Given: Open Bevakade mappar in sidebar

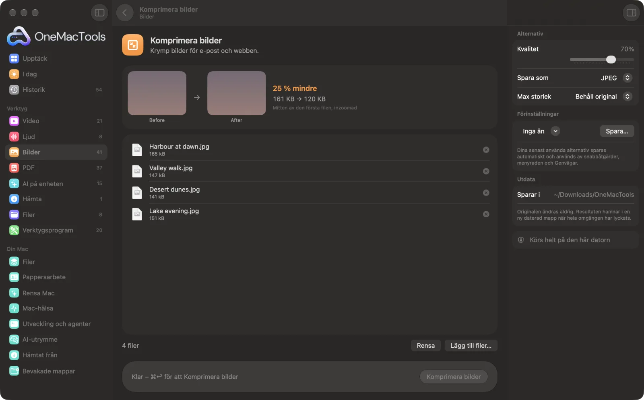Looking at the screenshot, I should (x=56, y=371).
